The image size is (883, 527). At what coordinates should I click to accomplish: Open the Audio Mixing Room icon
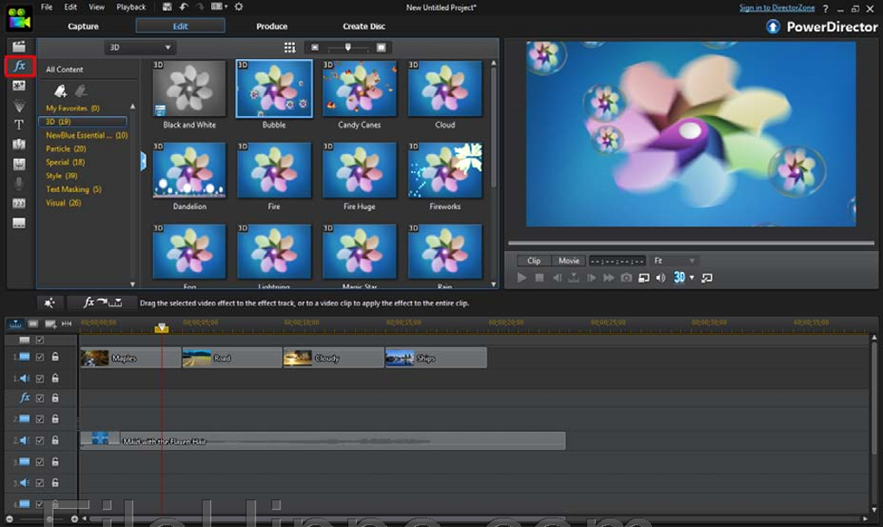[x=19, y=164]
